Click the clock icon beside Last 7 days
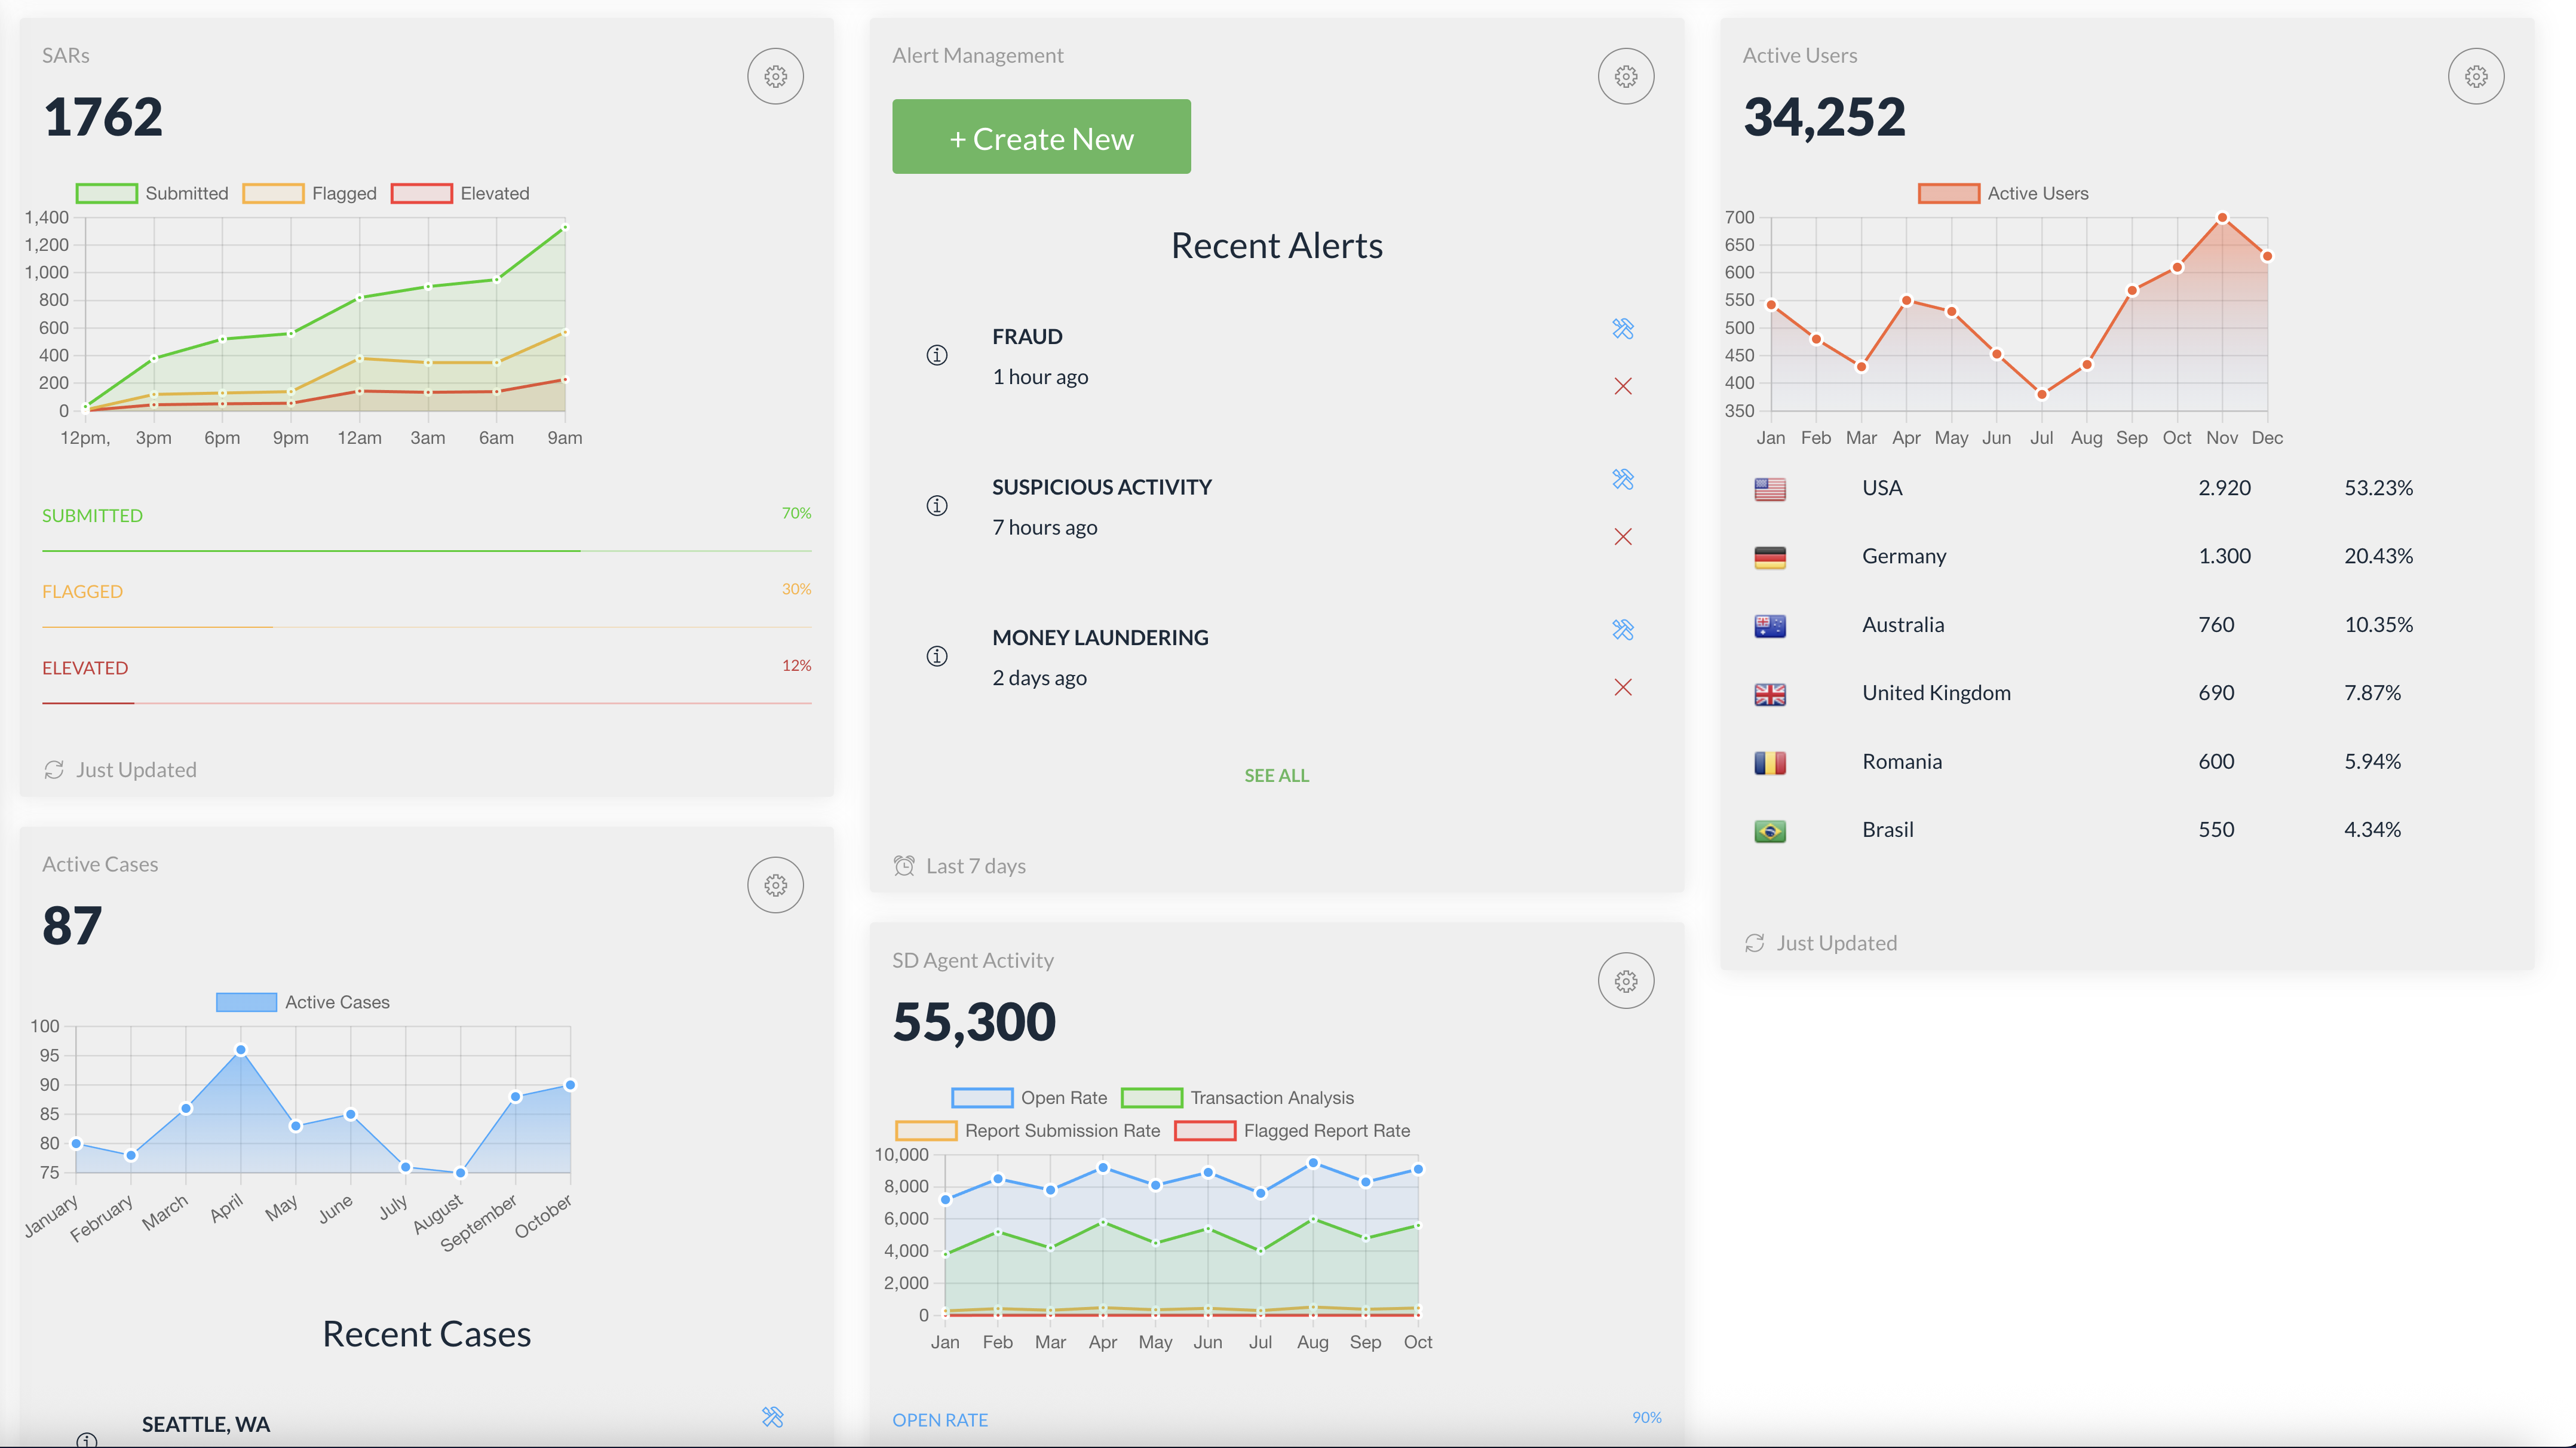Viewport: 2576px width, 1448px height. [x=904, y=865]
